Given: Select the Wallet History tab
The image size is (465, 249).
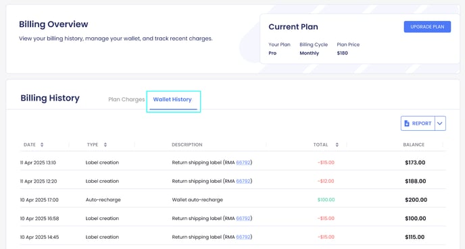Looking at the screenshot, I should tap(172, 99).
